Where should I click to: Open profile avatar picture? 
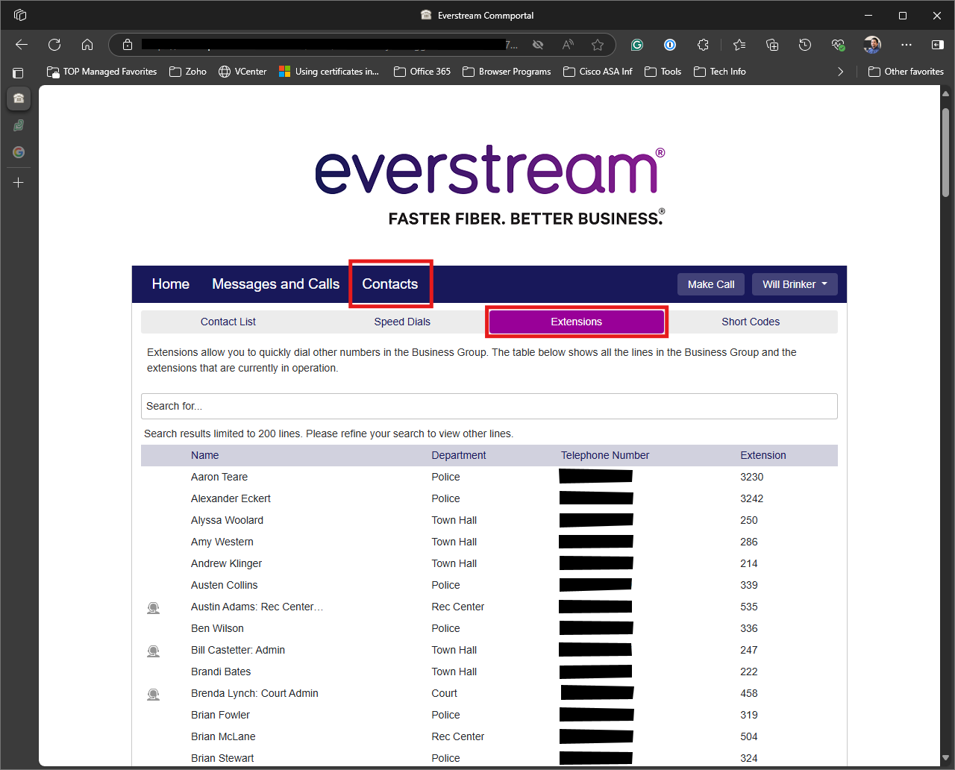(x=872, y=45)
